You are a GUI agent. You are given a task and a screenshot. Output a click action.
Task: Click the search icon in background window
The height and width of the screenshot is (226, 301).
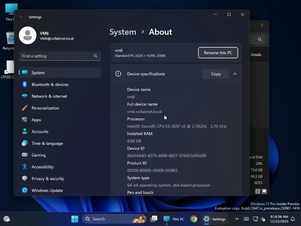260,39
